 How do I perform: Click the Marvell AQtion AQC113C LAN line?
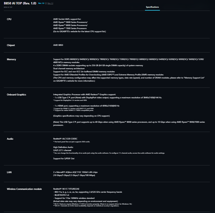(75, 172)
